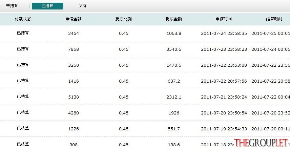Select amount cell 1416
290x149 pixels.
74,81
